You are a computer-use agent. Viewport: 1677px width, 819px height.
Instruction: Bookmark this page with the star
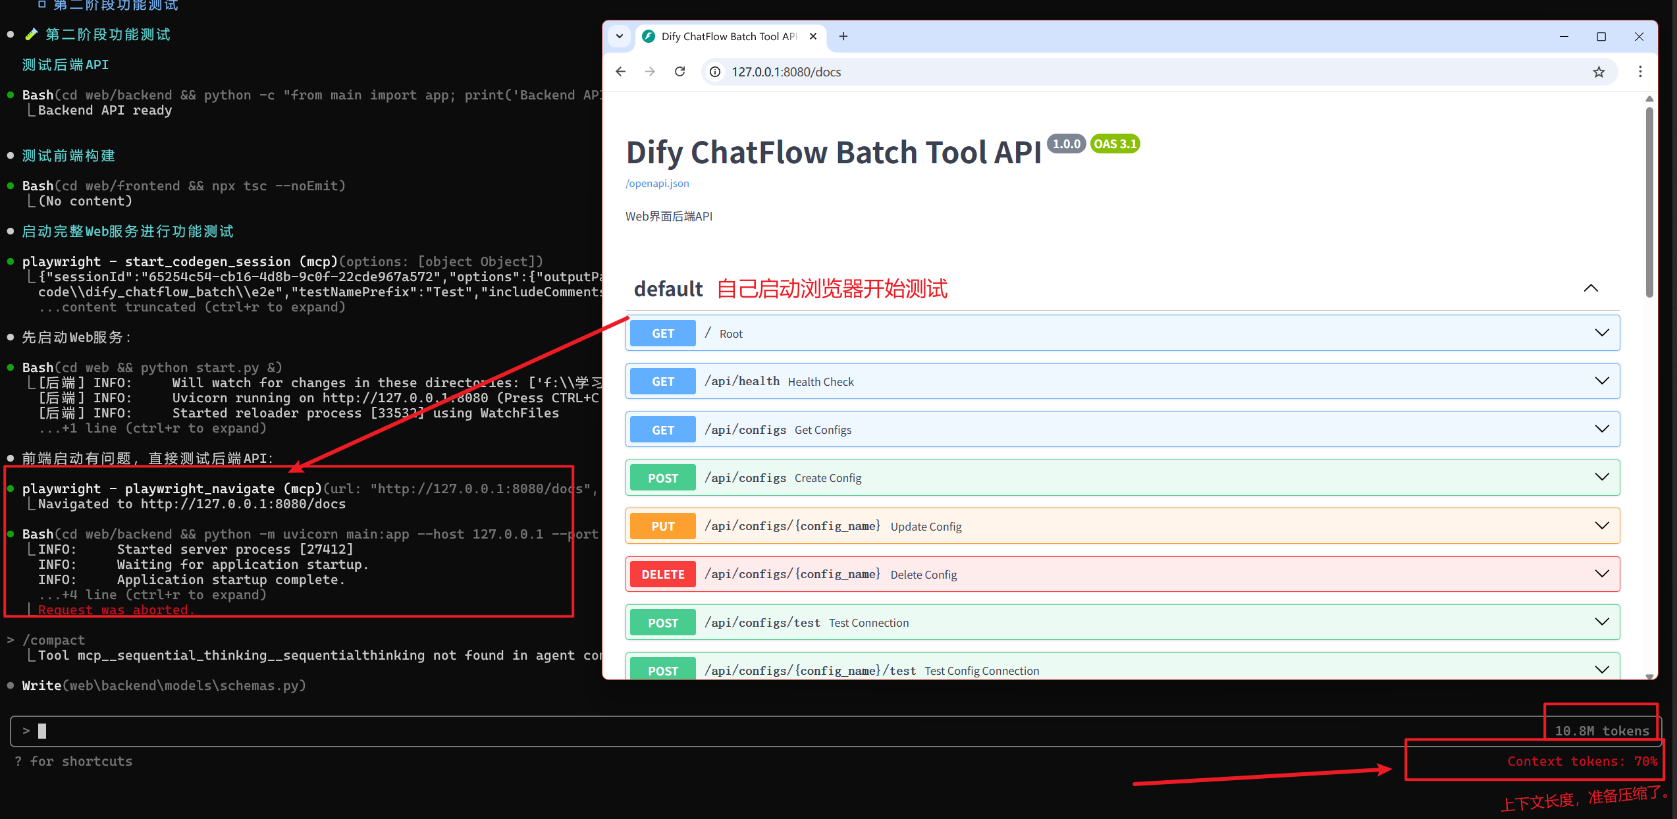[x=1599, y=72]
